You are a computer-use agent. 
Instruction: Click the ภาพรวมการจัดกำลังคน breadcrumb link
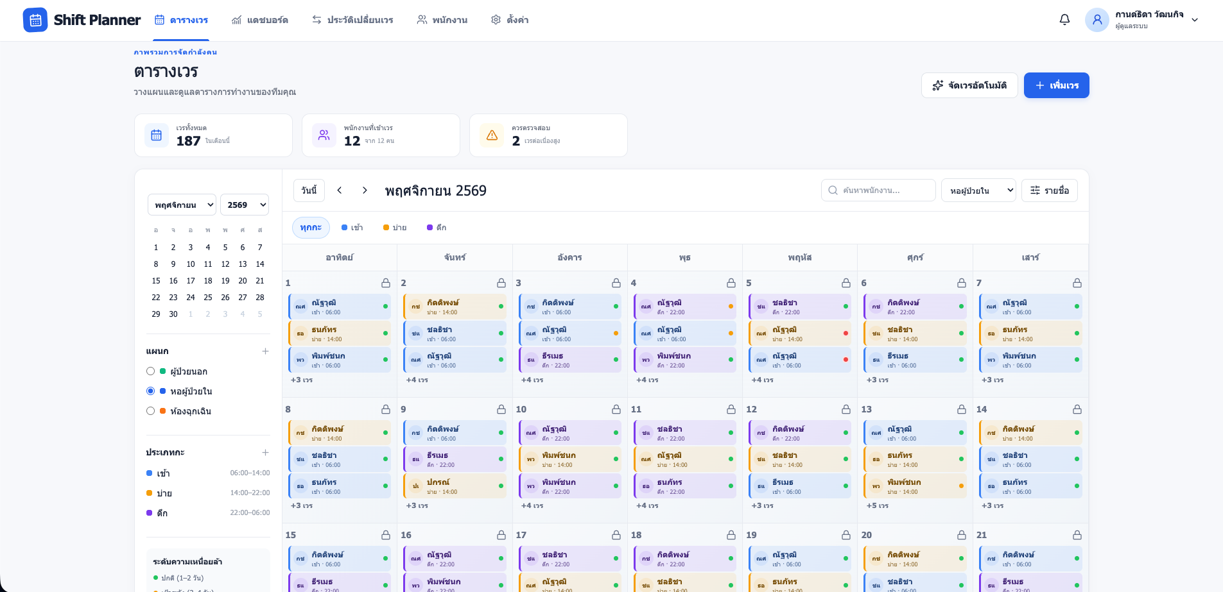[x=175, y=52]
